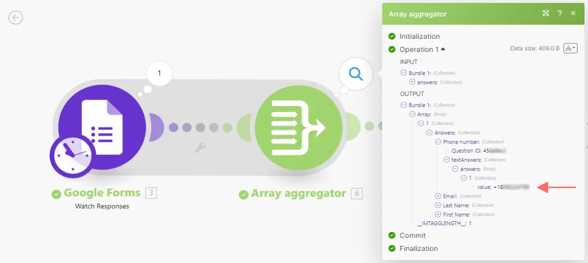Expand the Array aggregator panel to full screen
The width and height of the screenshot is (588, 263).
point(546,14)
